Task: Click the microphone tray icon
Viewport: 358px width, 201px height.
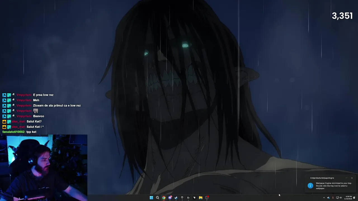Action: 333,198
